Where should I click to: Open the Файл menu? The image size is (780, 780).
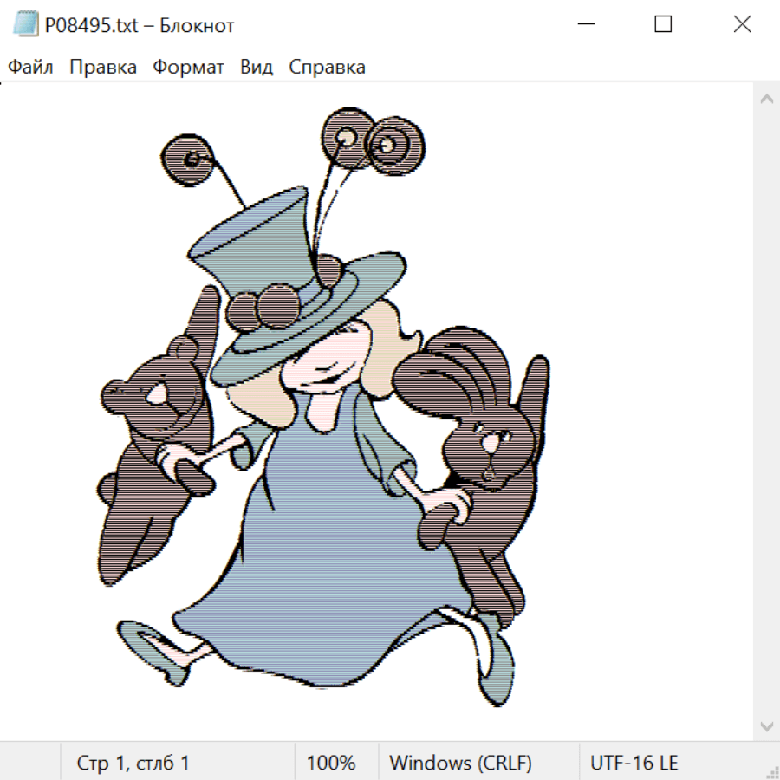coord(31,68)
